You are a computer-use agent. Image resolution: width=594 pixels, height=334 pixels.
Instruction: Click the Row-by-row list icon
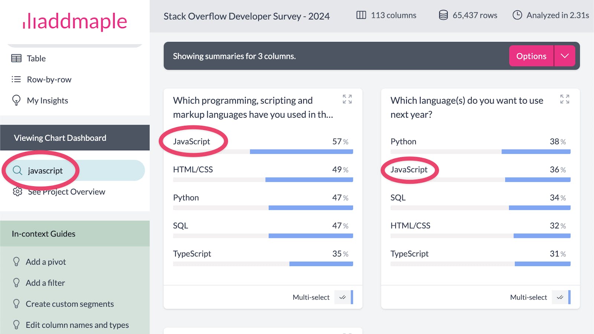click(16, 79)
